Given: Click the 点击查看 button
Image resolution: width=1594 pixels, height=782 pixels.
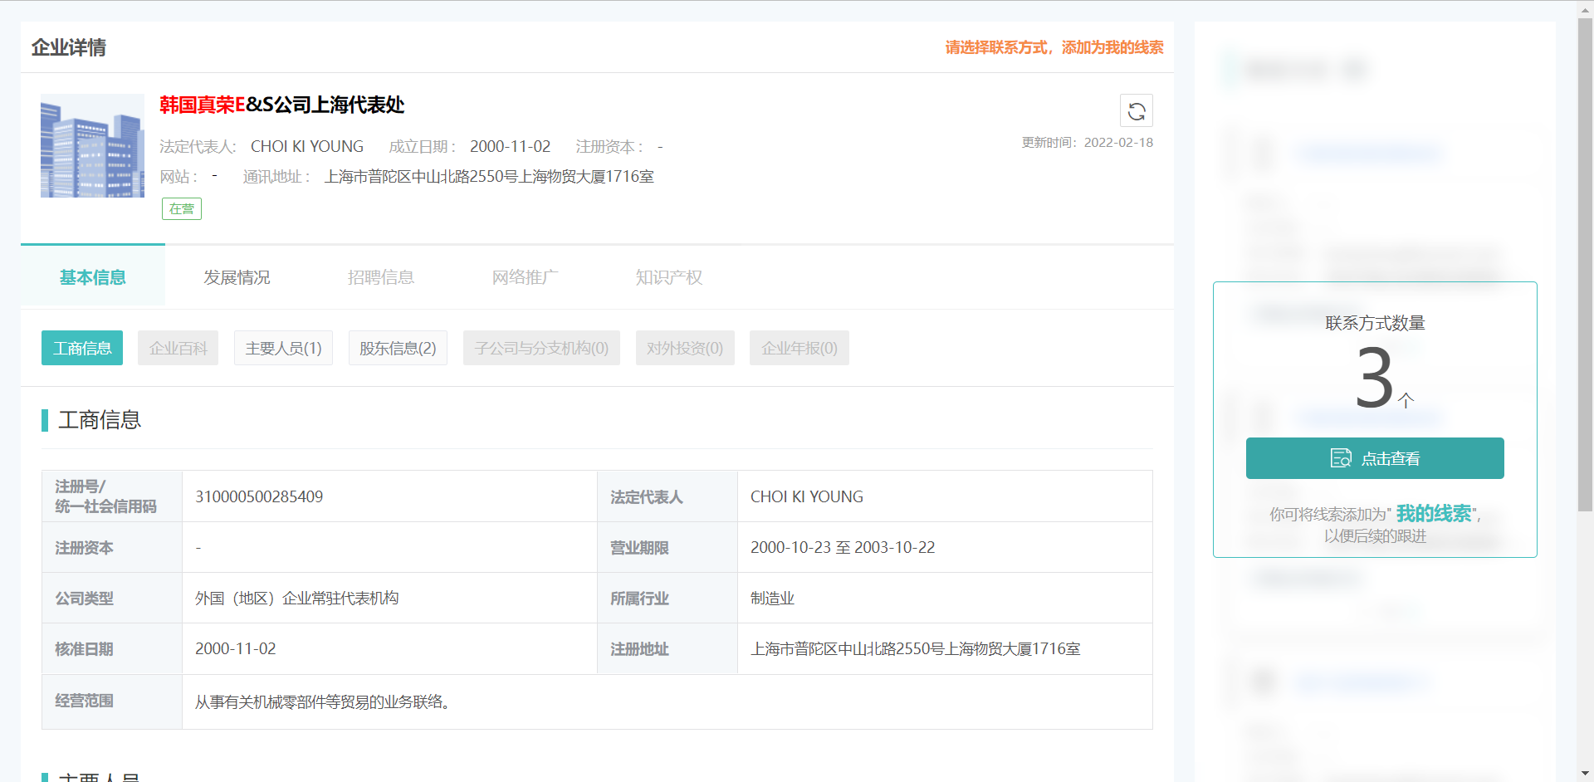Looking at the screenshot, I should point(1375,458).
